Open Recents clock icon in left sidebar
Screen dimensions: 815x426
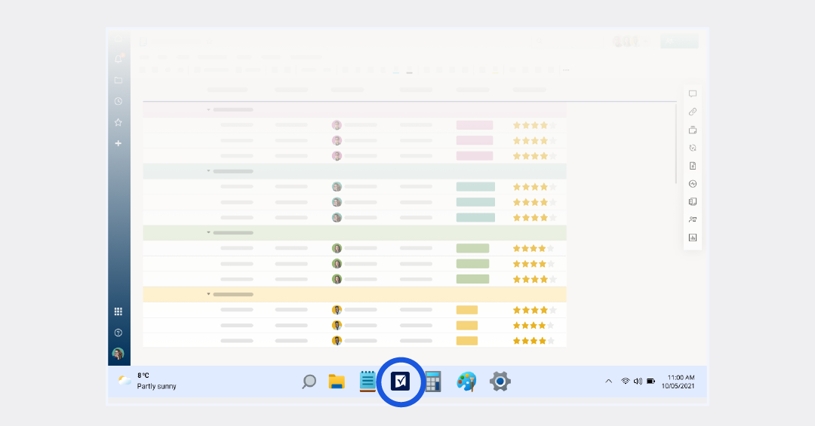click(118, 101)
